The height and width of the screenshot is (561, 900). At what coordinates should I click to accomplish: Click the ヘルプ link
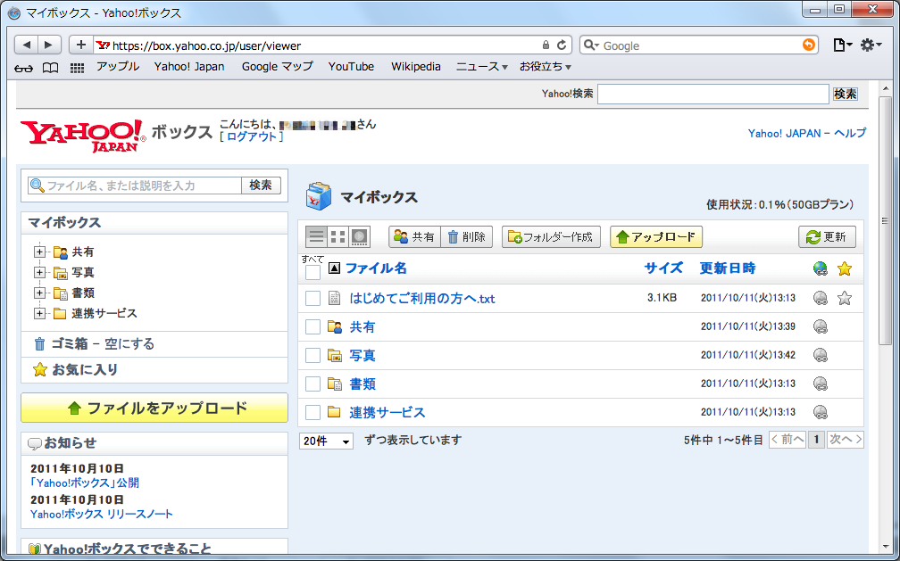[x=850, y=133]
